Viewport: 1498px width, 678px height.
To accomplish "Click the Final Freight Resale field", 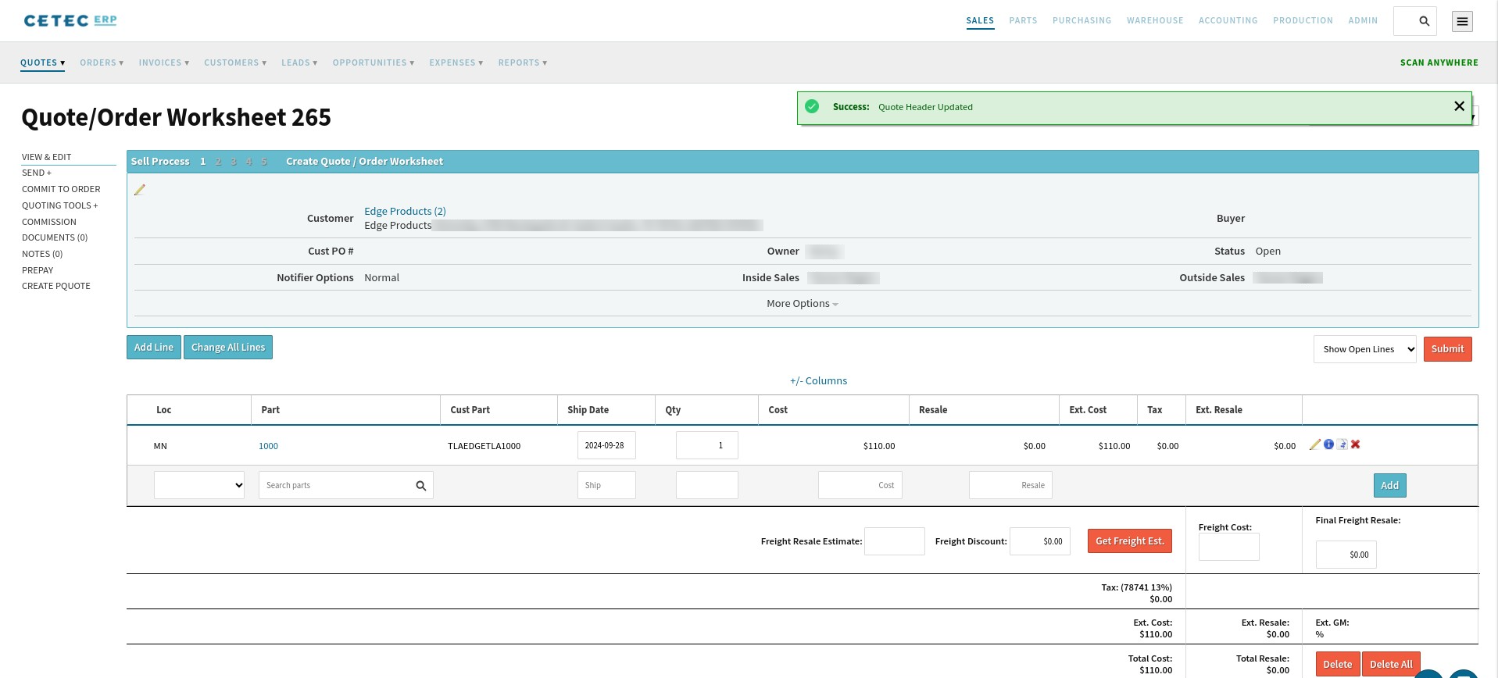I will (1346, 555).
